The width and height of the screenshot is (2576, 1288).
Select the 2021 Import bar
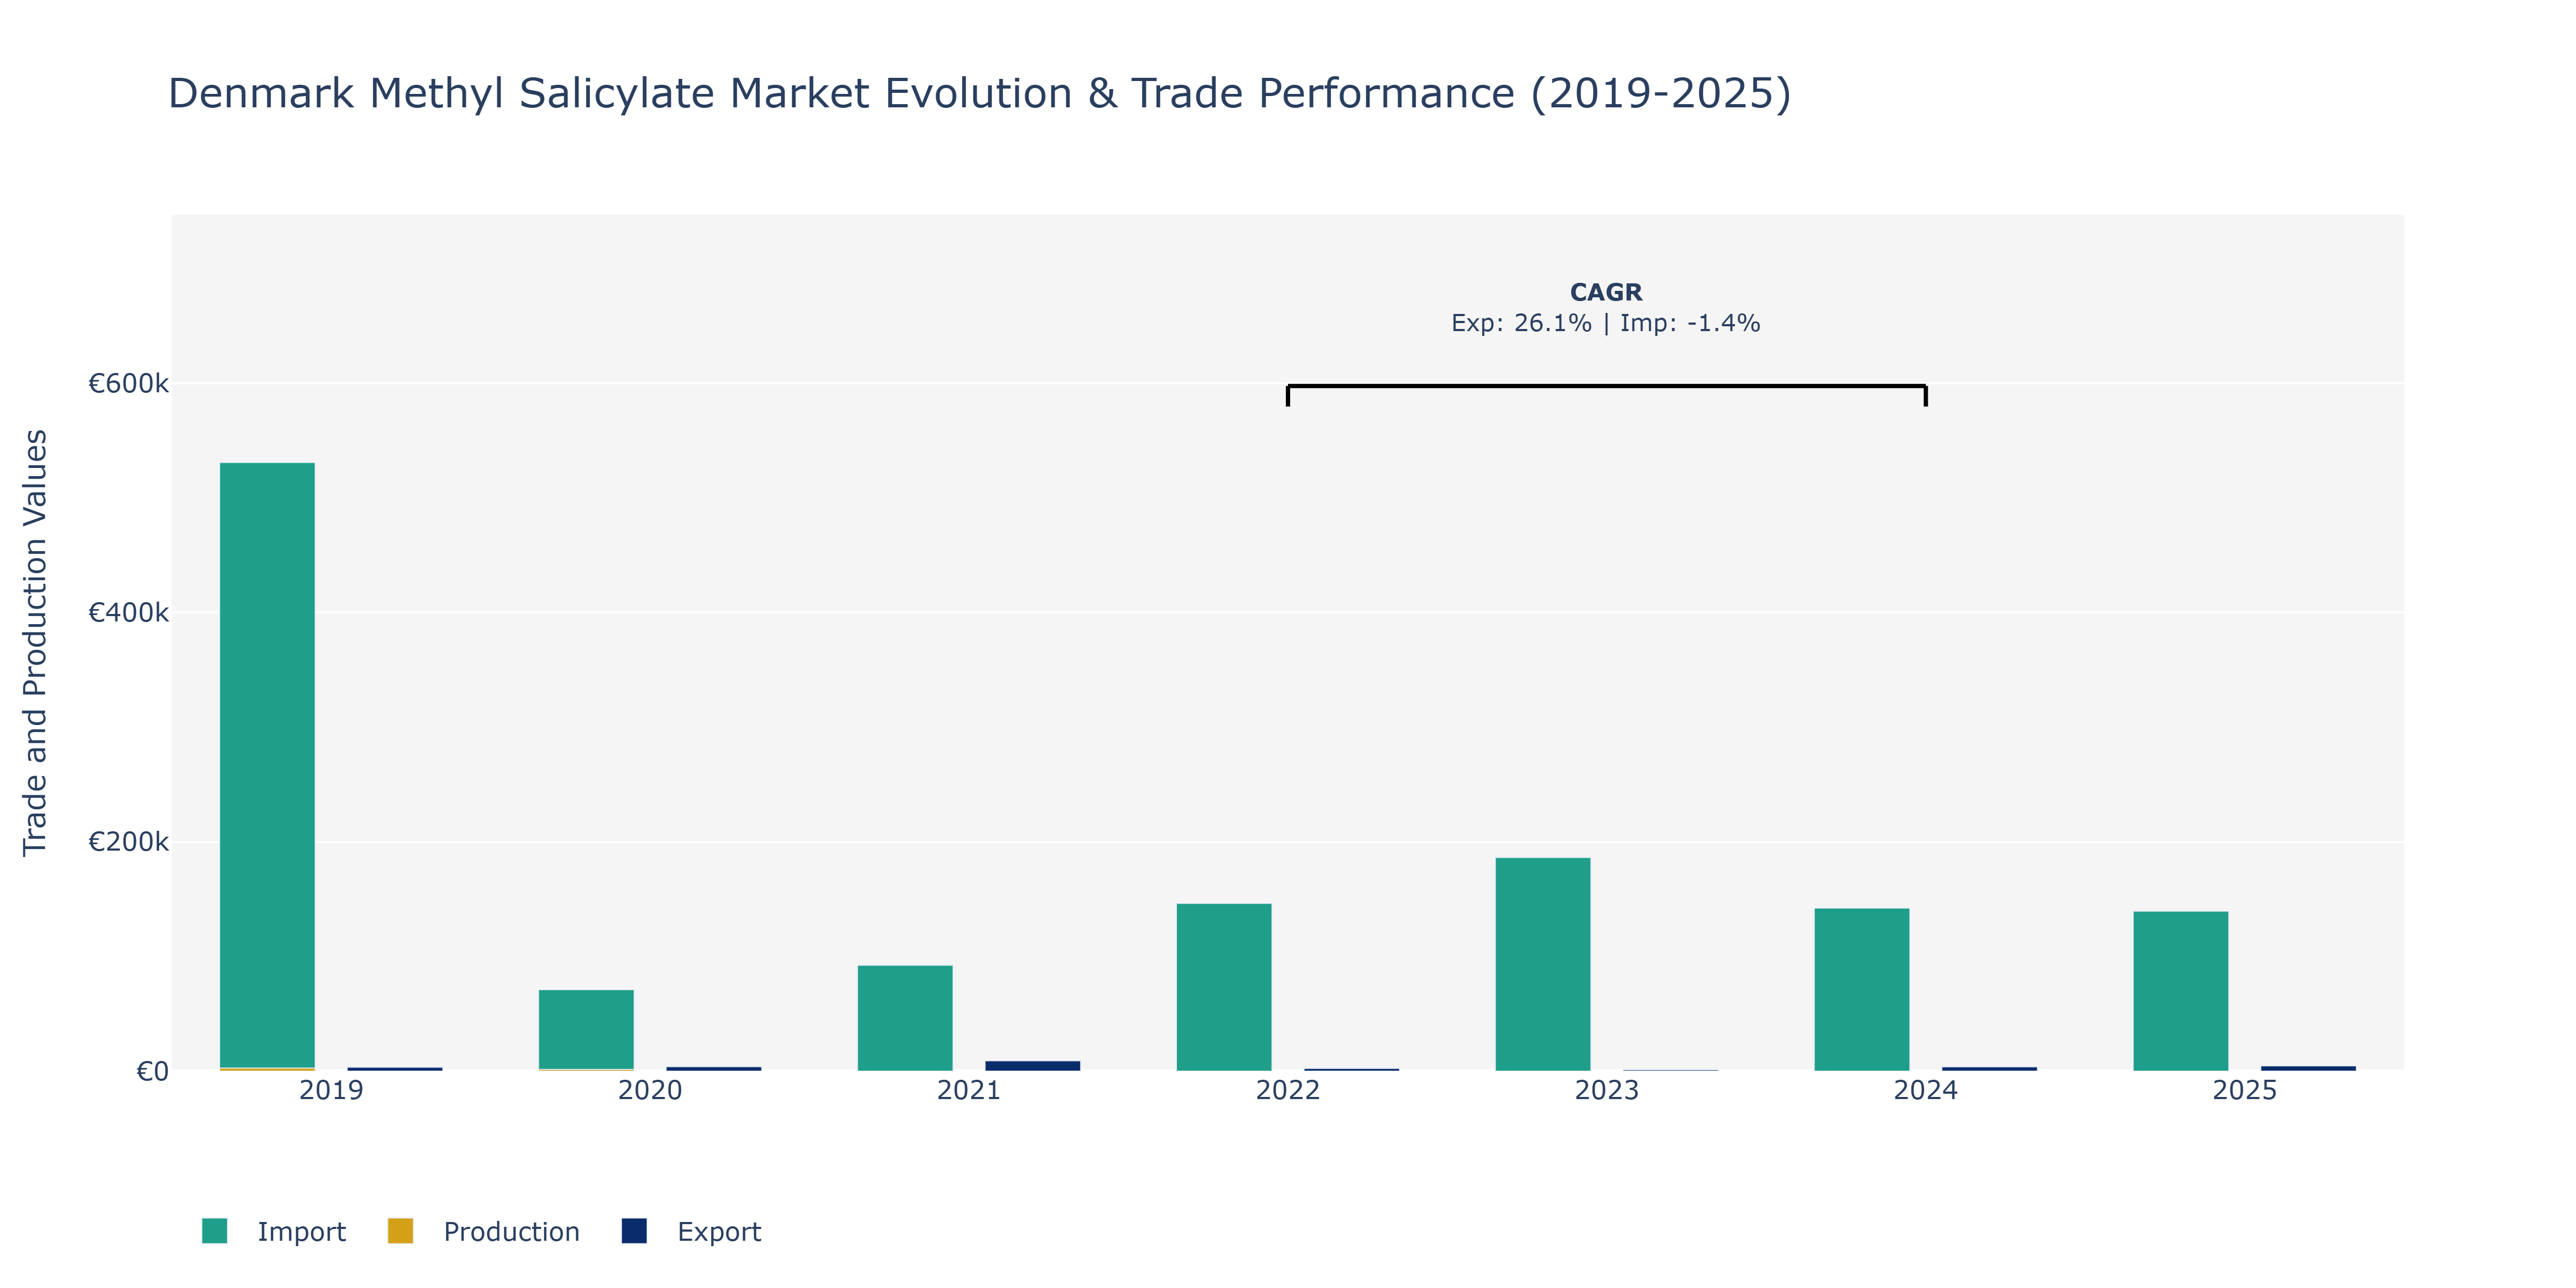coord(905,1018)
